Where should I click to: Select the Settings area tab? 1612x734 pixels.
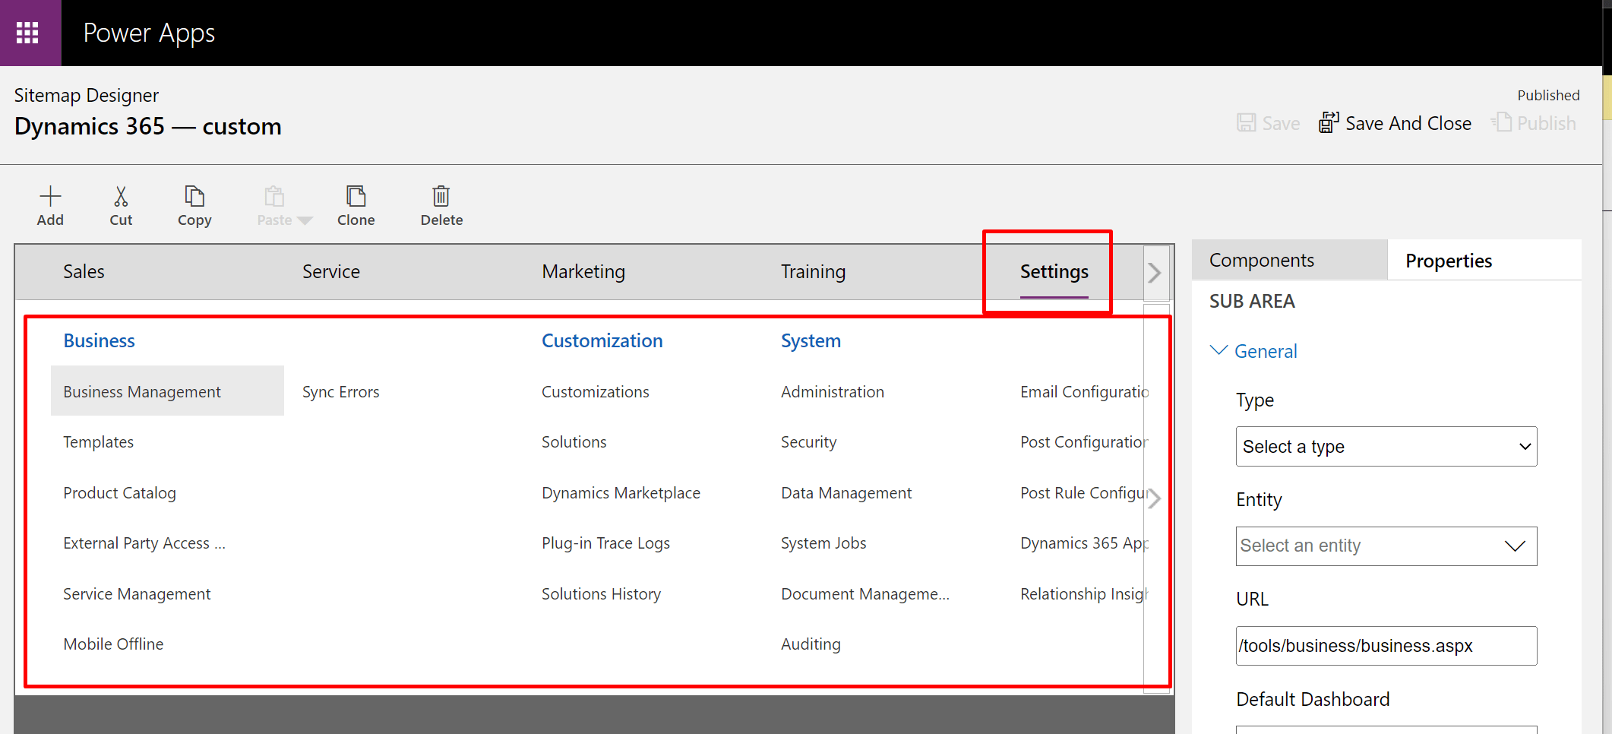[x=1054, y=272]
